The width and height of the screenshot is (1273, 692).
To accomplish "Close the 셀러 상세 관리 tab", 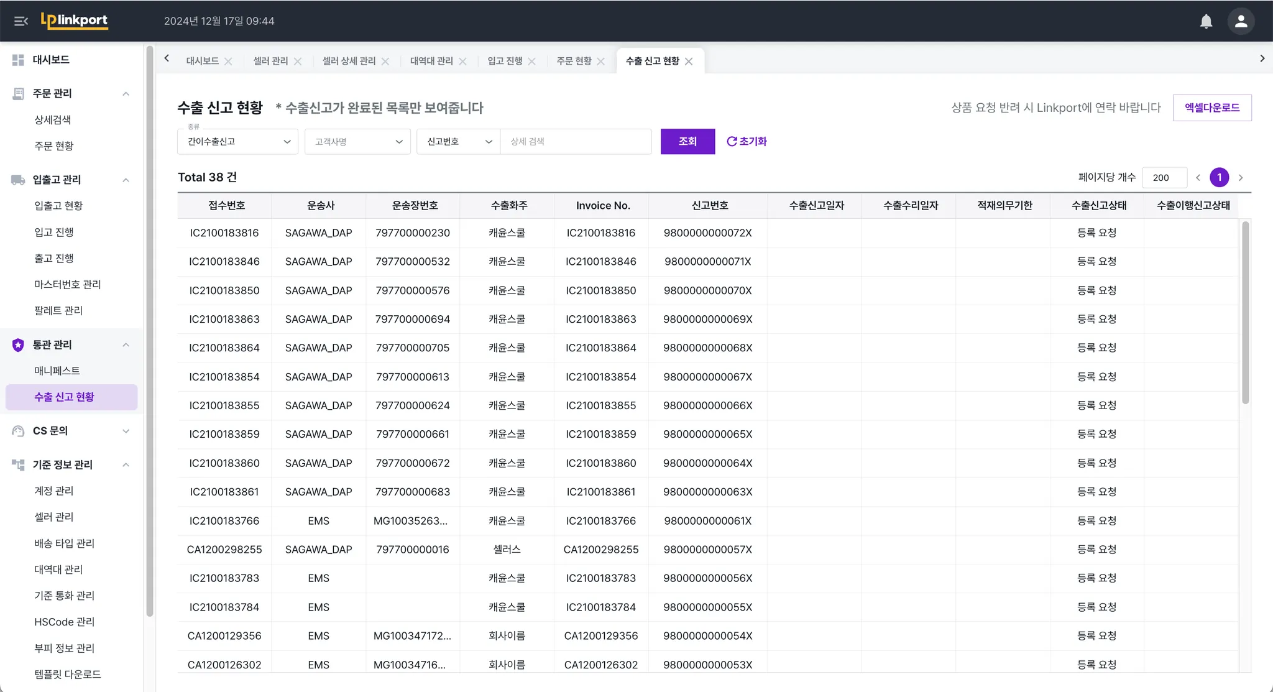I will 385,61.
